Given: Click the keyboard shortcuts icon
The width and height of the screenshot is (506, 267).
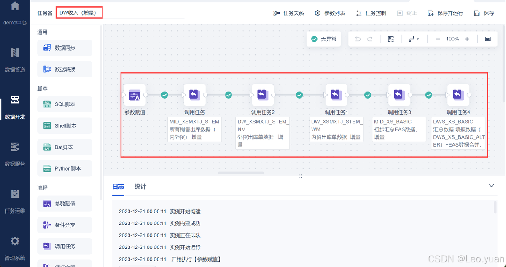Looking at the screenshot, I should [488, 39].
